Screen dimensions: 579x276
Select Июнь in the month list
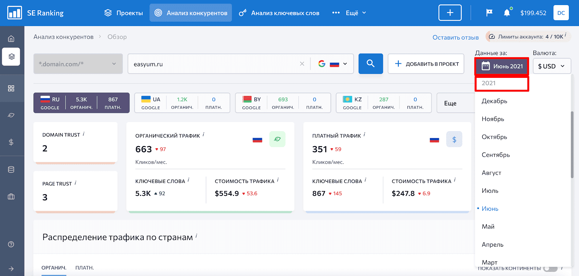click(490, 209)
